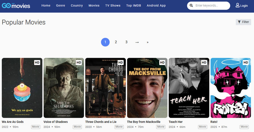The height and width of the screenshot is (132, 254).
Task: Go to page 2
Action: point(116,42)
